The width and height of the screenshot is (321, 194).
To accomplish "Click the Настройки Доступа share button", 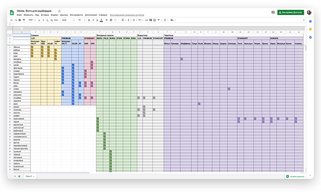I will (290, 12).
